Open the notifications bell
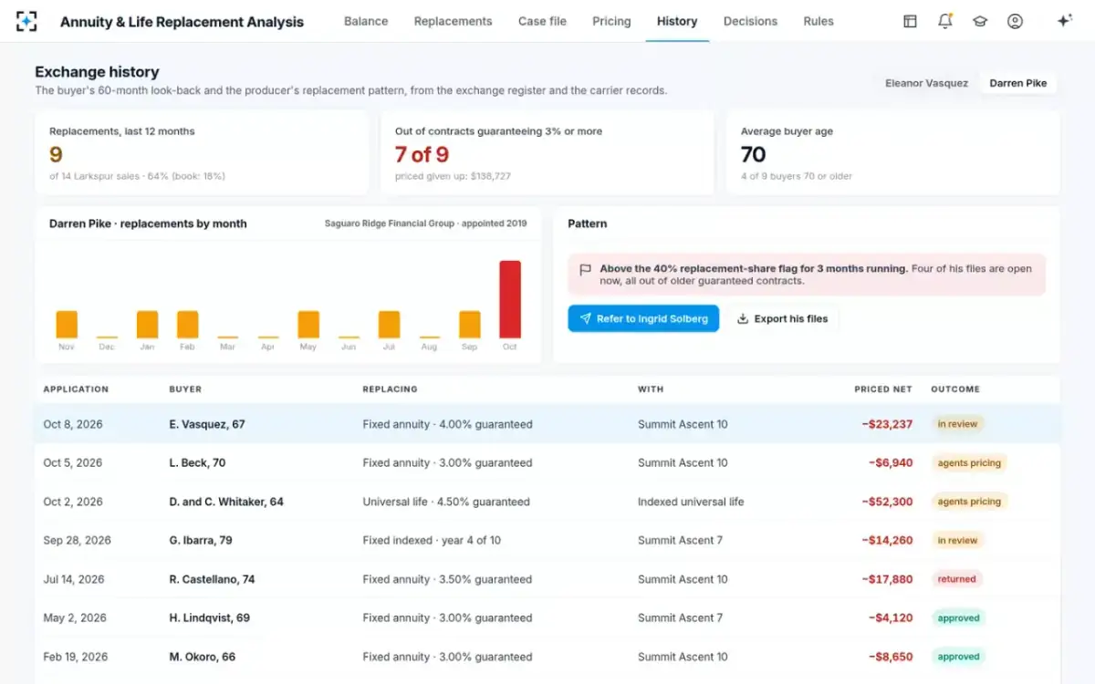This screenshot has width=1095, height=684. click(x=945, y=21)
